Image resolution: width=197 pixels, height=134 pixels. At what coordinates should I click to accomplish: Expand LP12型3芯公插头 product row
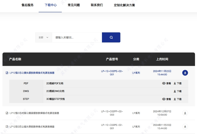[32, 127]
